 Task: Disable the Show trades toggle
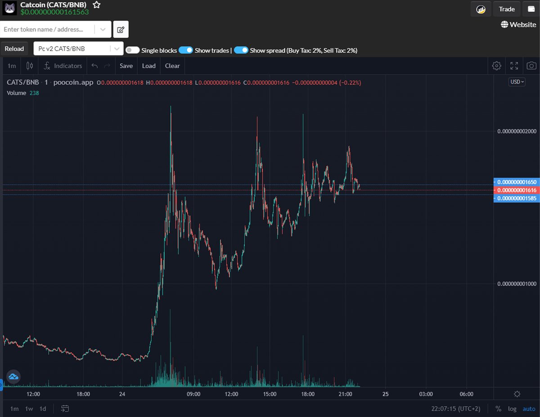186,50
